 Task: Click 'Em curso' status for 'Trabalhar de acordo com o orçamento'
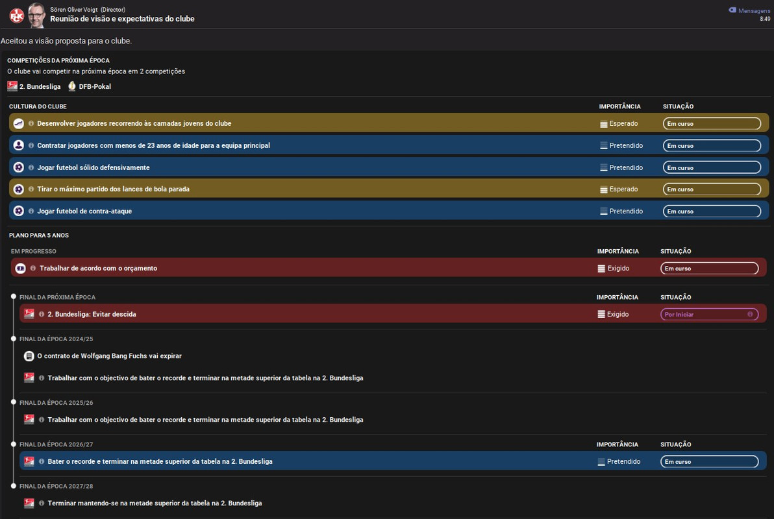[709, 269]
